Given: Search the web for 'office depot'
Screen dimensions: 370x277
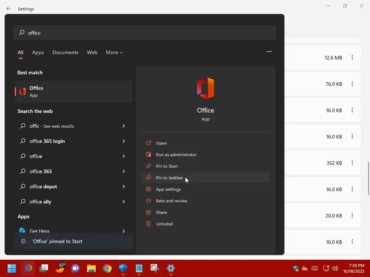Looking at the screenshot, I should click(43, 186).
